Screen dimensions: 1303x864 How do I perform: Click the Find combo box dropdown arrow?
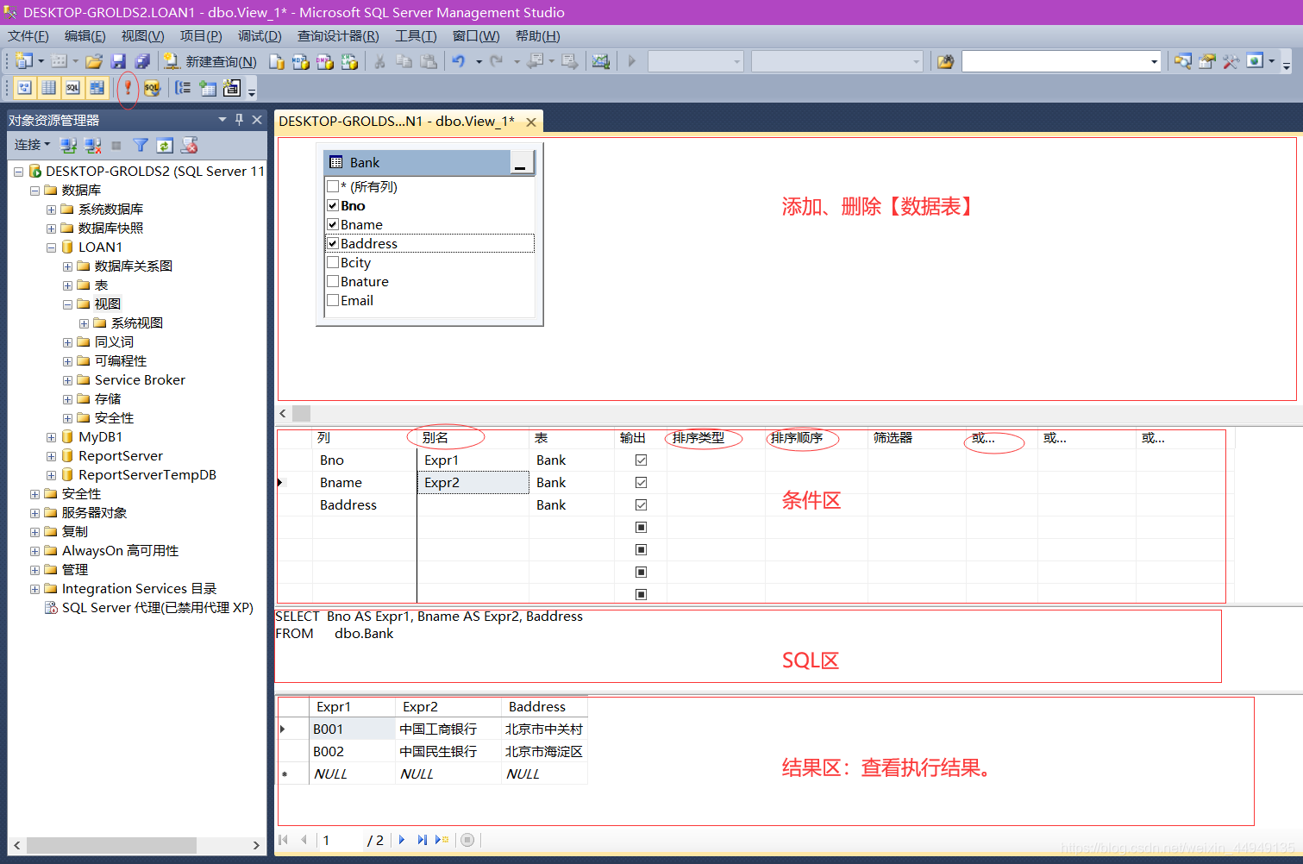point(1154,61)
